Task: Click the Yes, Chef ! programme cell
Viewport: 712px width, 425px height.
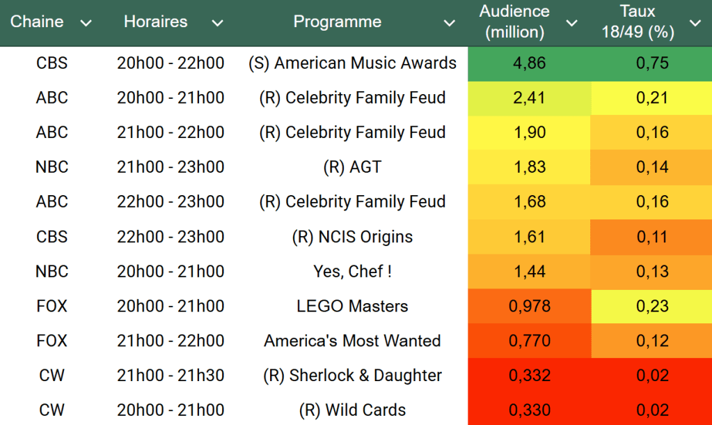Action: point(352,271)
